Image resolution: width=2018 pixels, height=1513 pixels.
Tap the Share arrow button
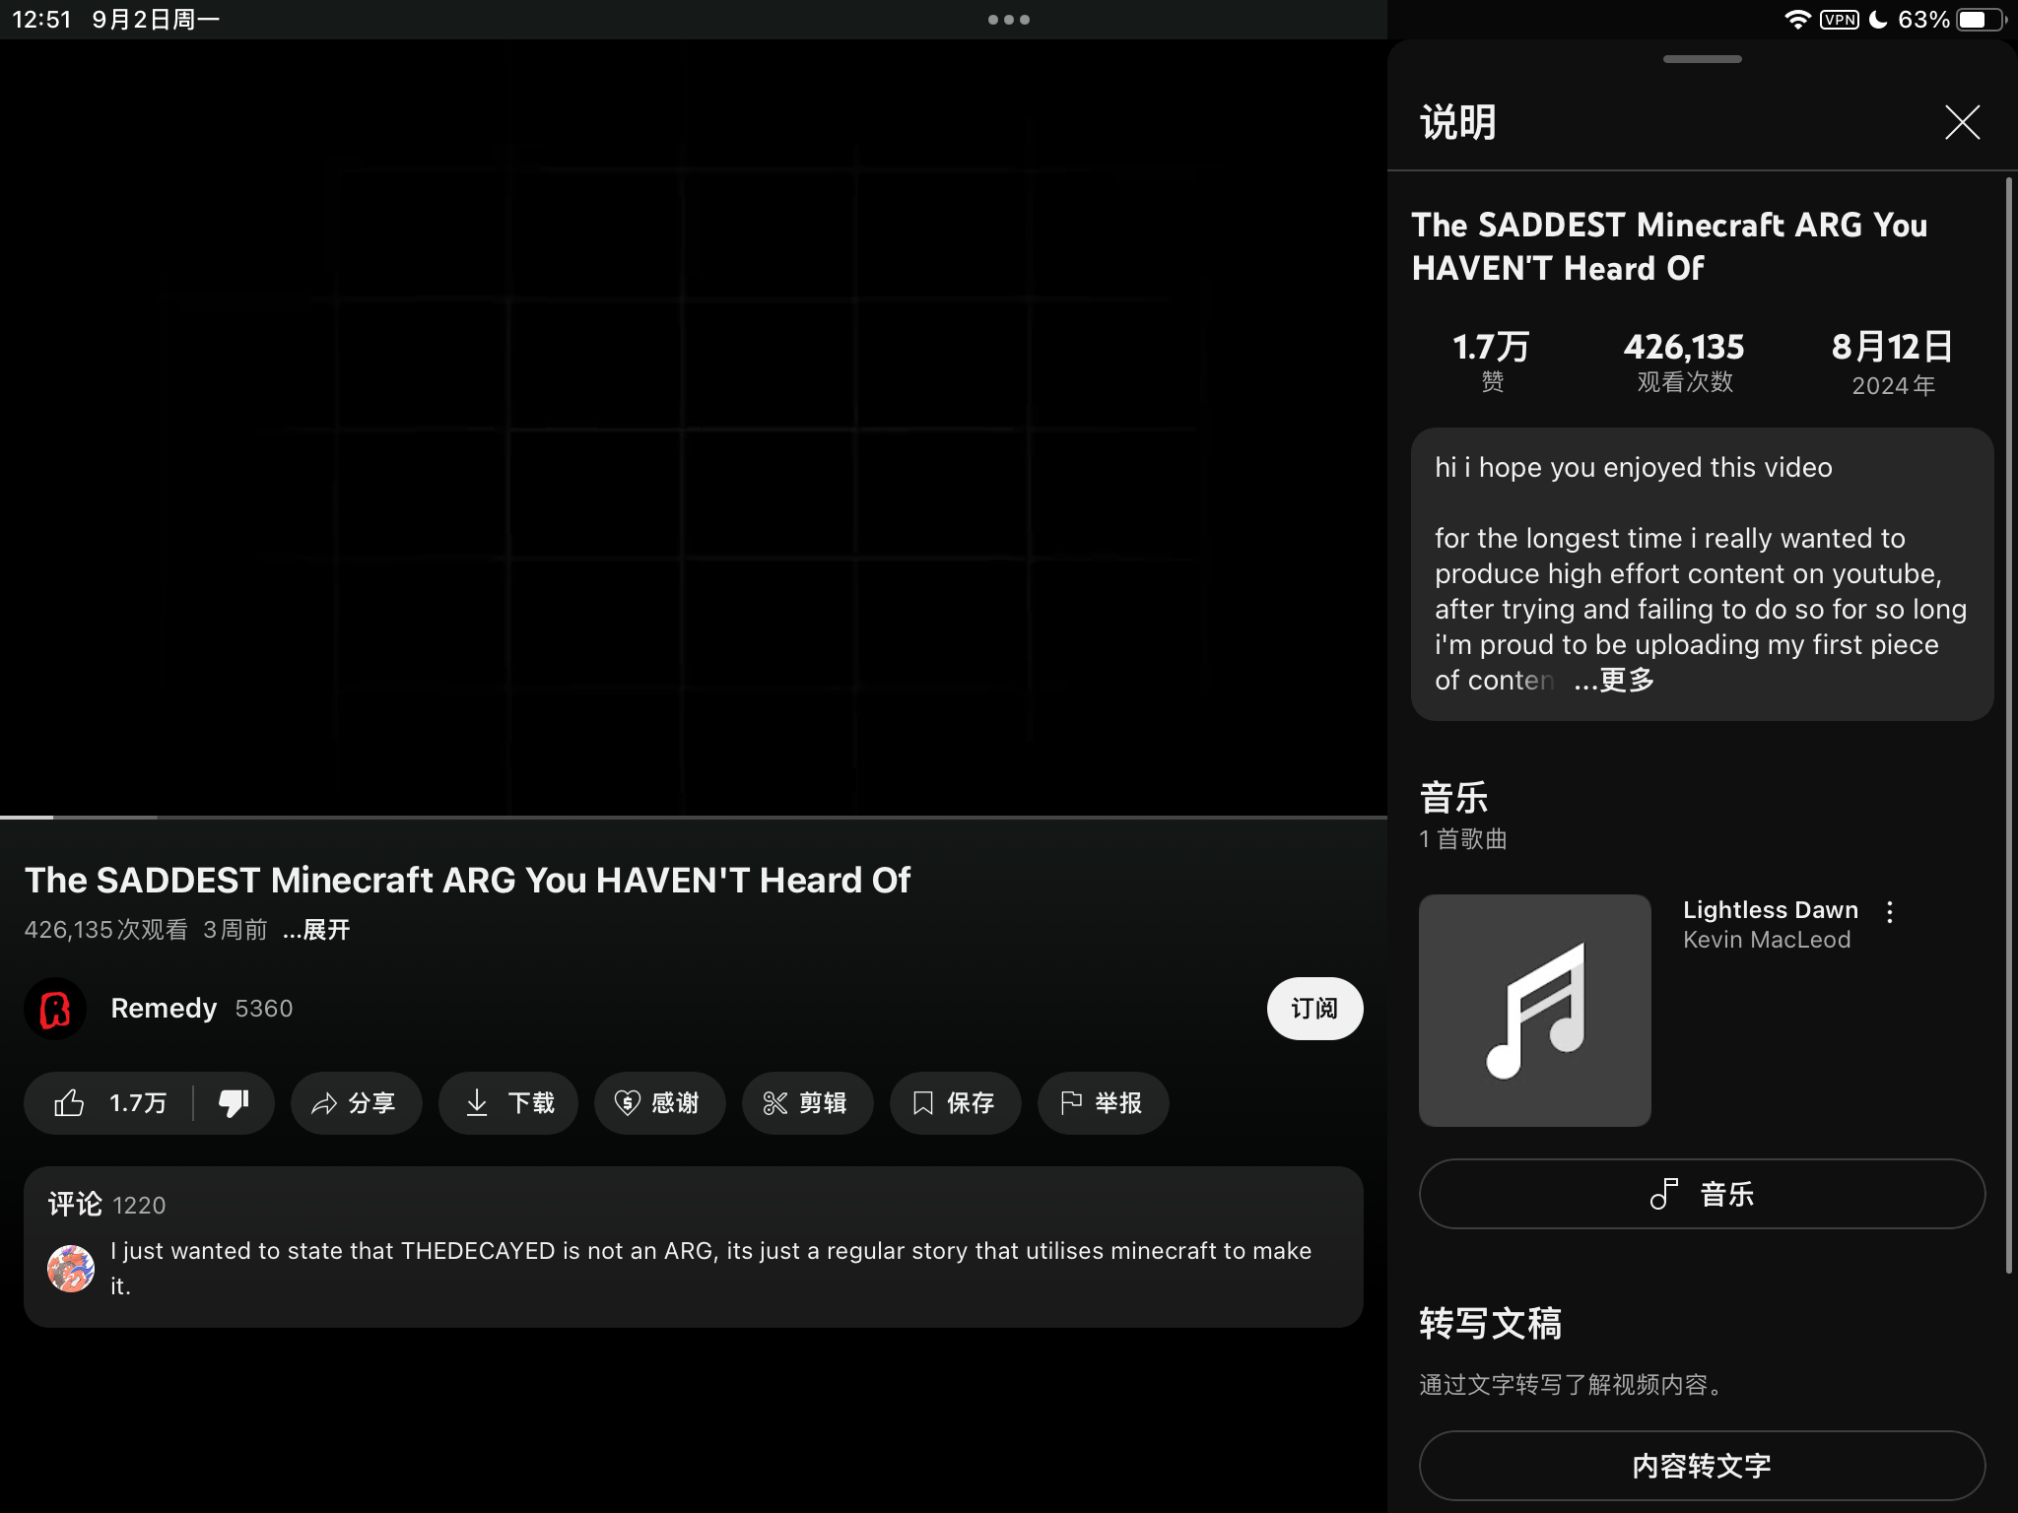[x=356, y=1103]
